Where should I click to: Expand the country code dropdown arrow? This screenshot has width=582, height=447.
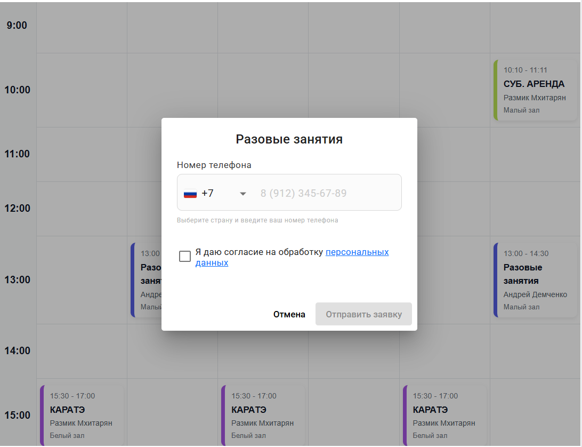(x=242, y=194)
